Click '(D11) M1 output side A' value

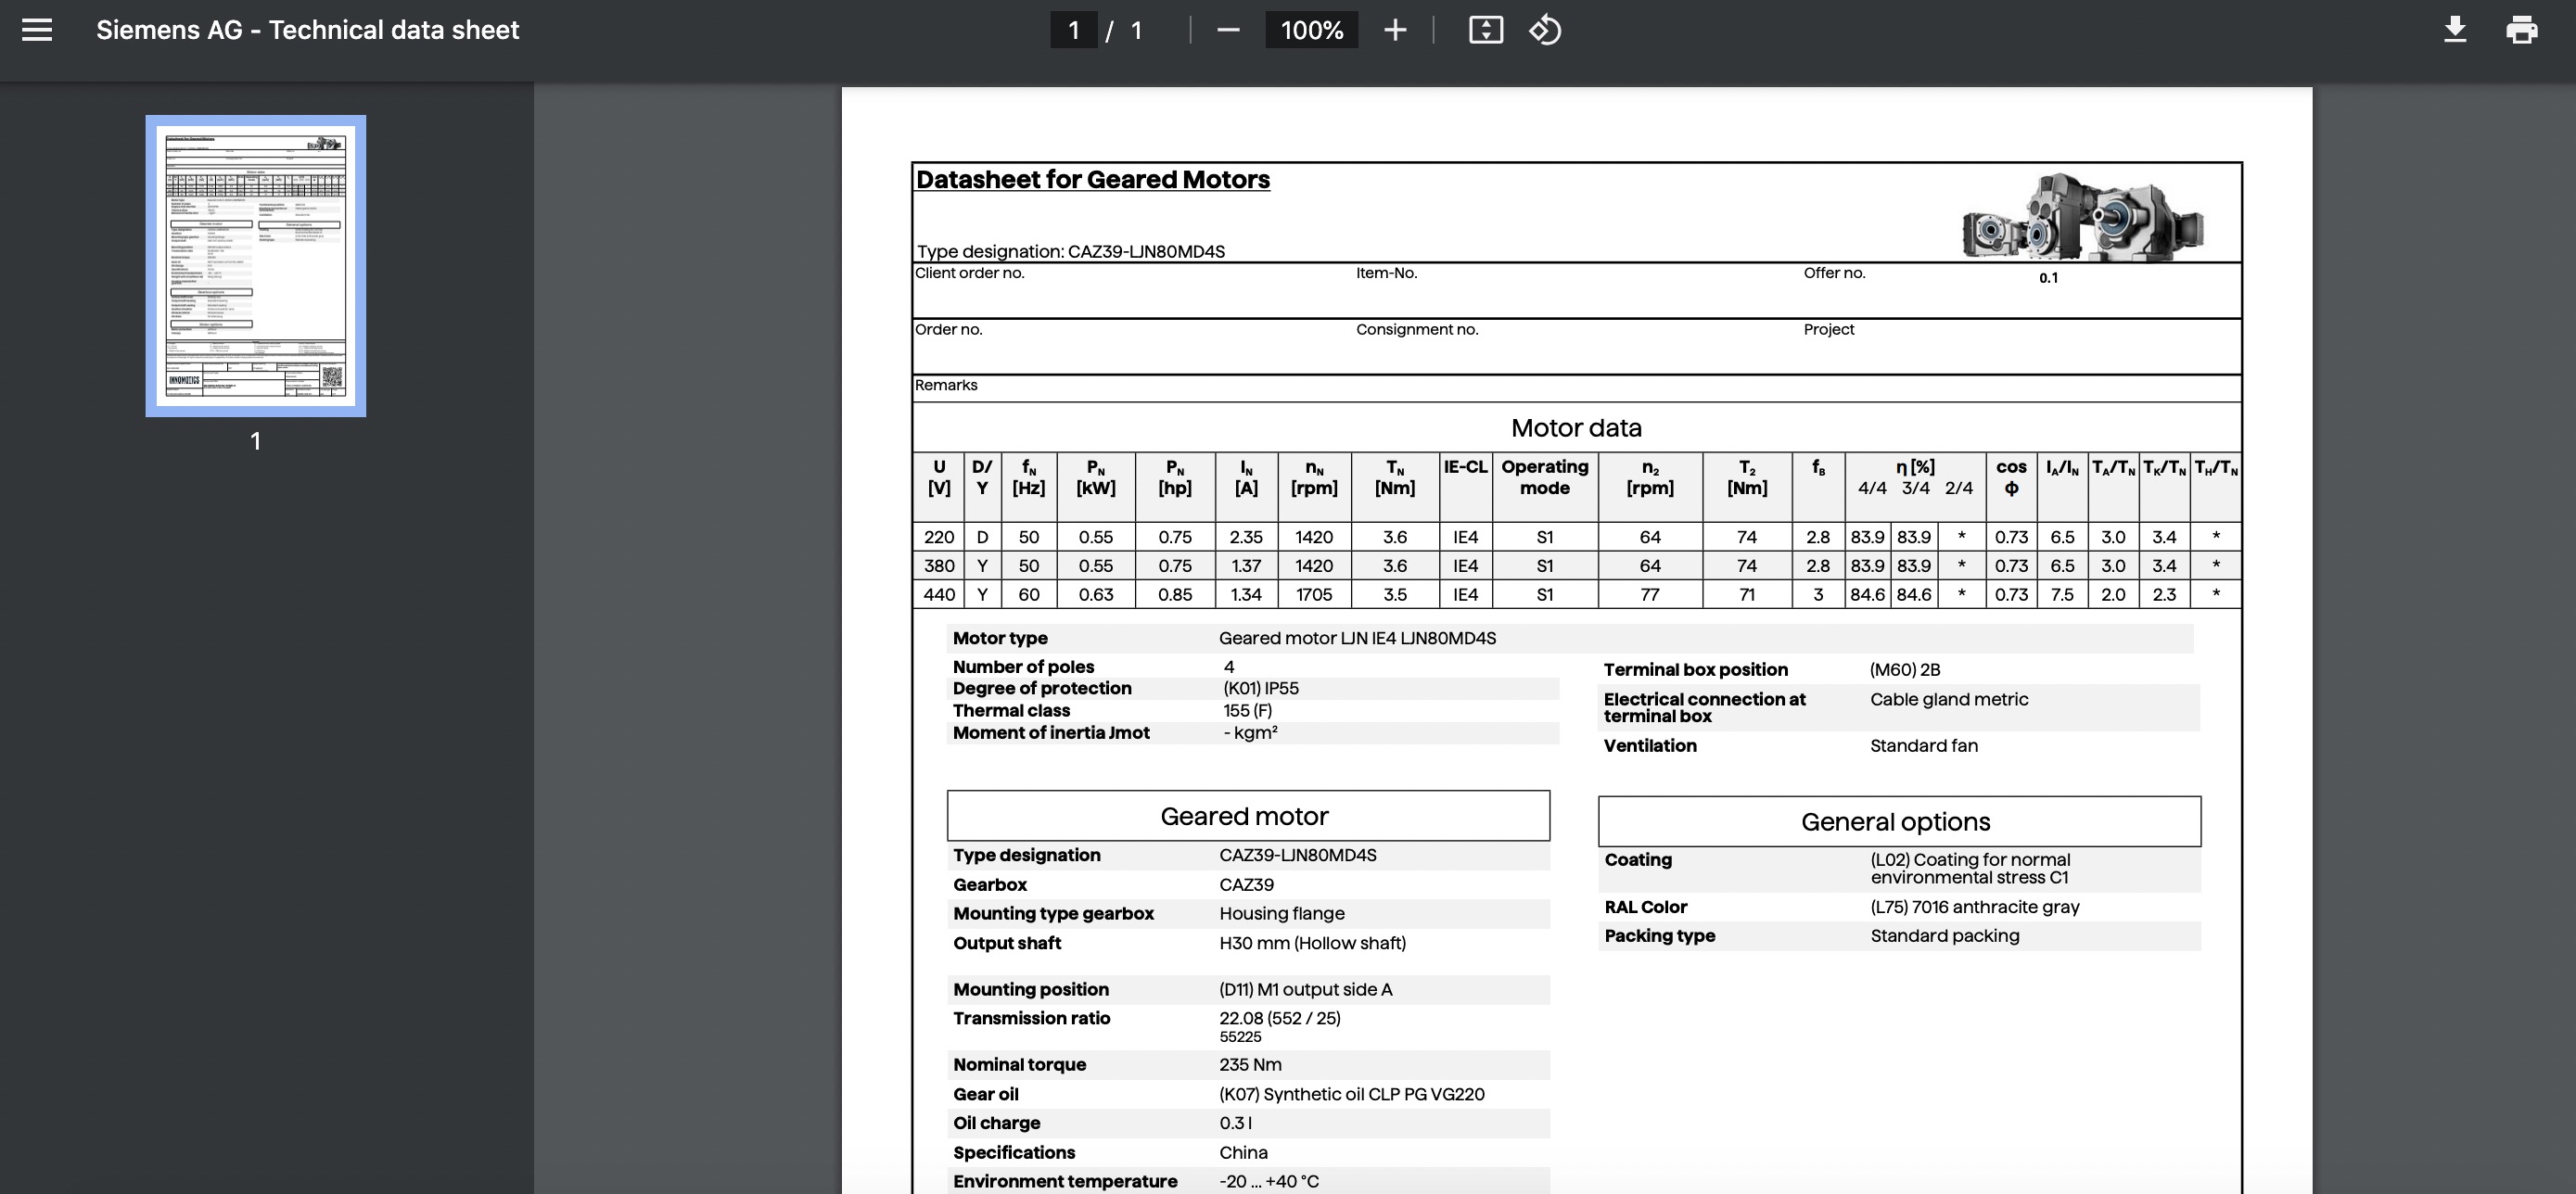(1305, 989)
